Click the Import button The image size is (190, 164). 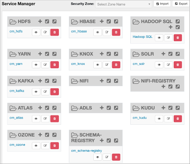pos(162,4)
